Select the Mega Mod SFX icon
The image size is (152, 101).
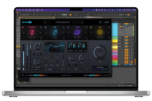[x=100, y=32]
